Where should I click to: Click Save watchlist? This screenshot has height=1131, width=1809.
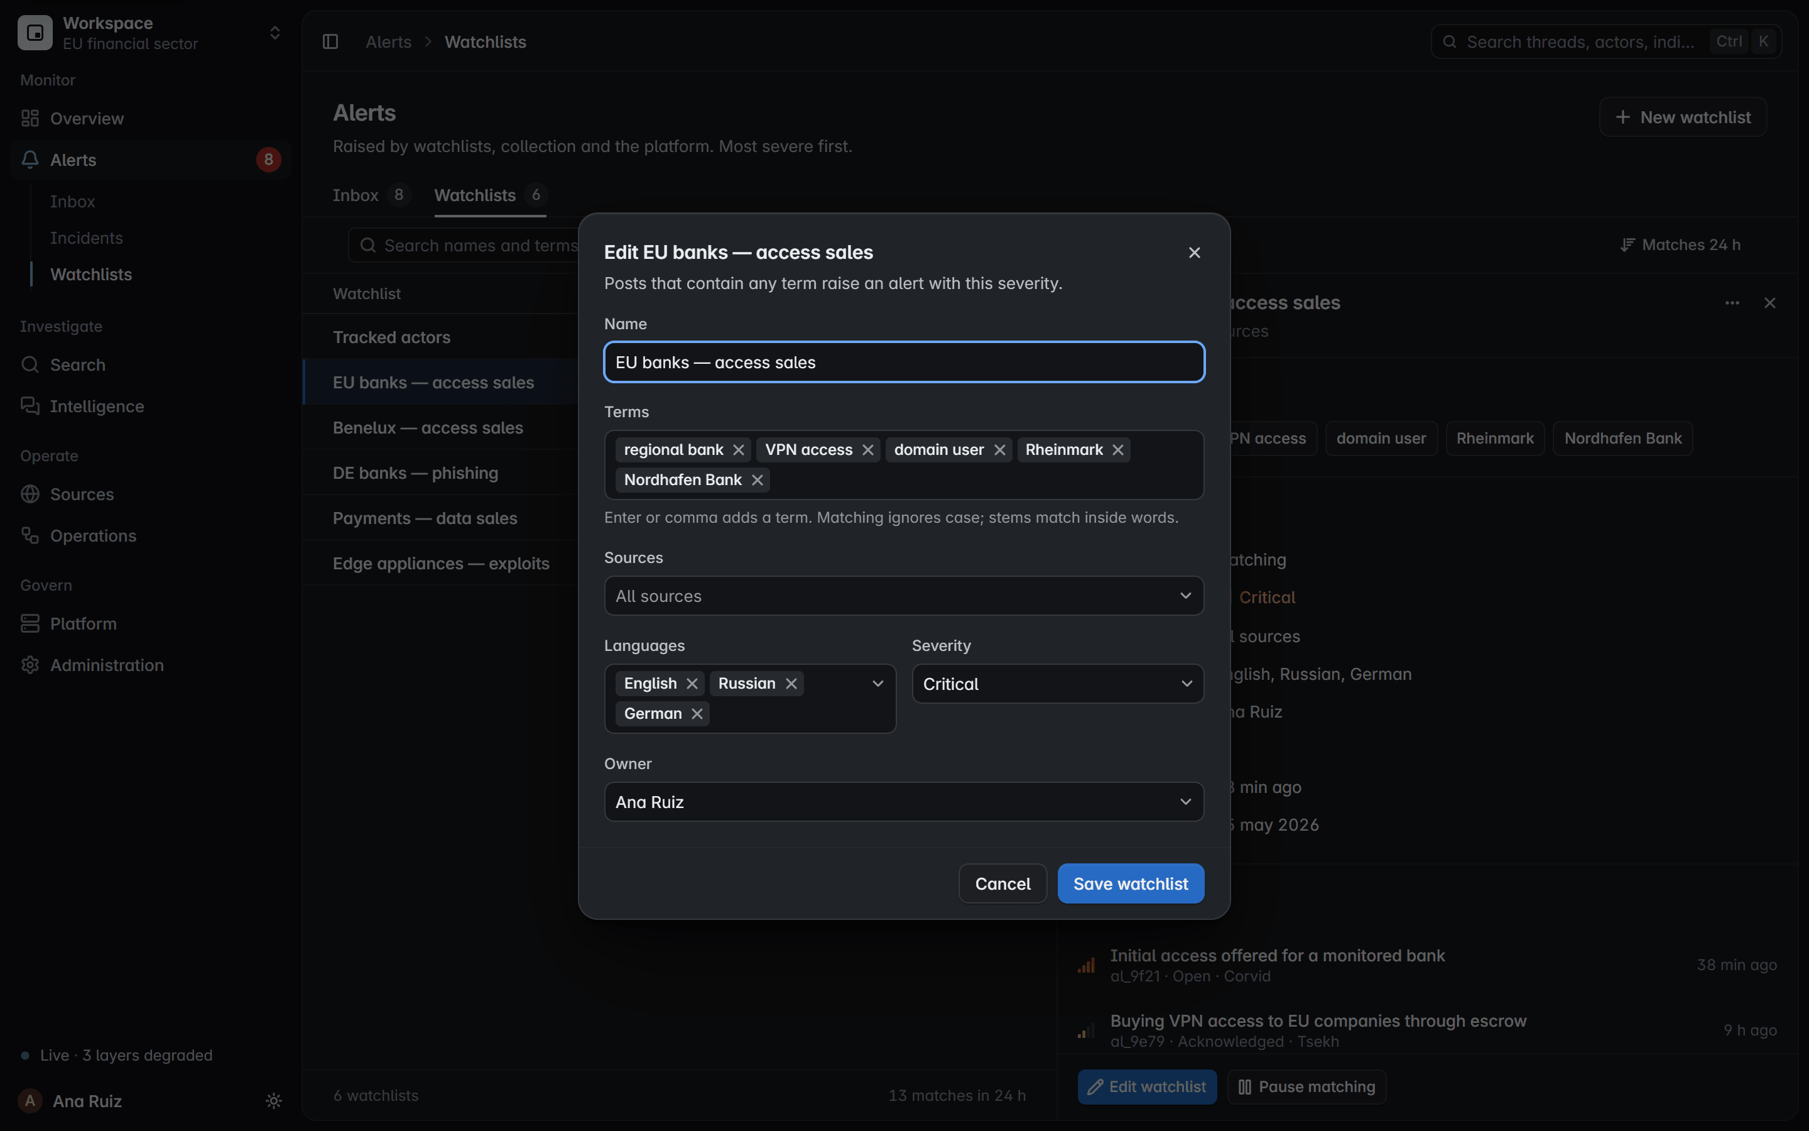coord(1130,883)
